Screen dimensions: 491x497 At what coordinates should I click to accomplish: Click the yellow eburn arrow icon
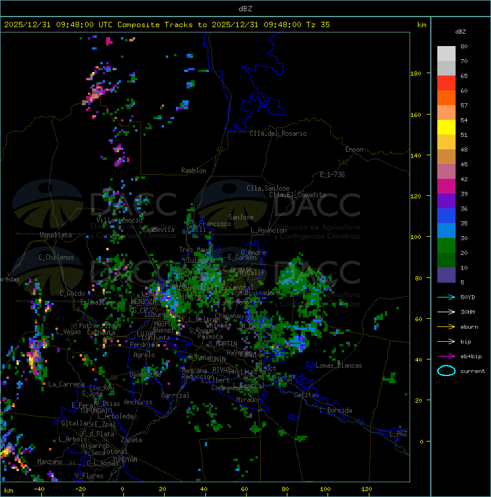point(446,326)
